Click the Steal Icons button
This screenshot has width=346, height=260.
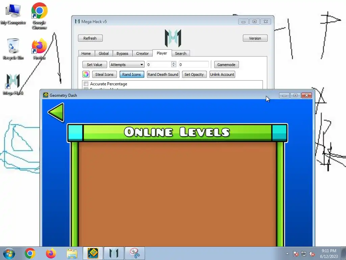tap(104, 74)
